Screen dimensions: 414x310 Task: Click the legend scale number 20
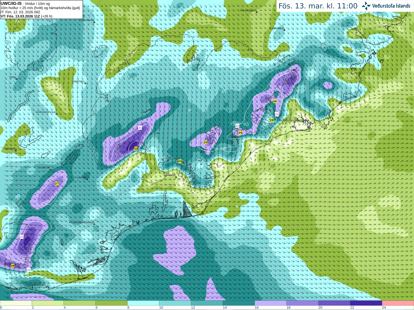pos(321,308)
